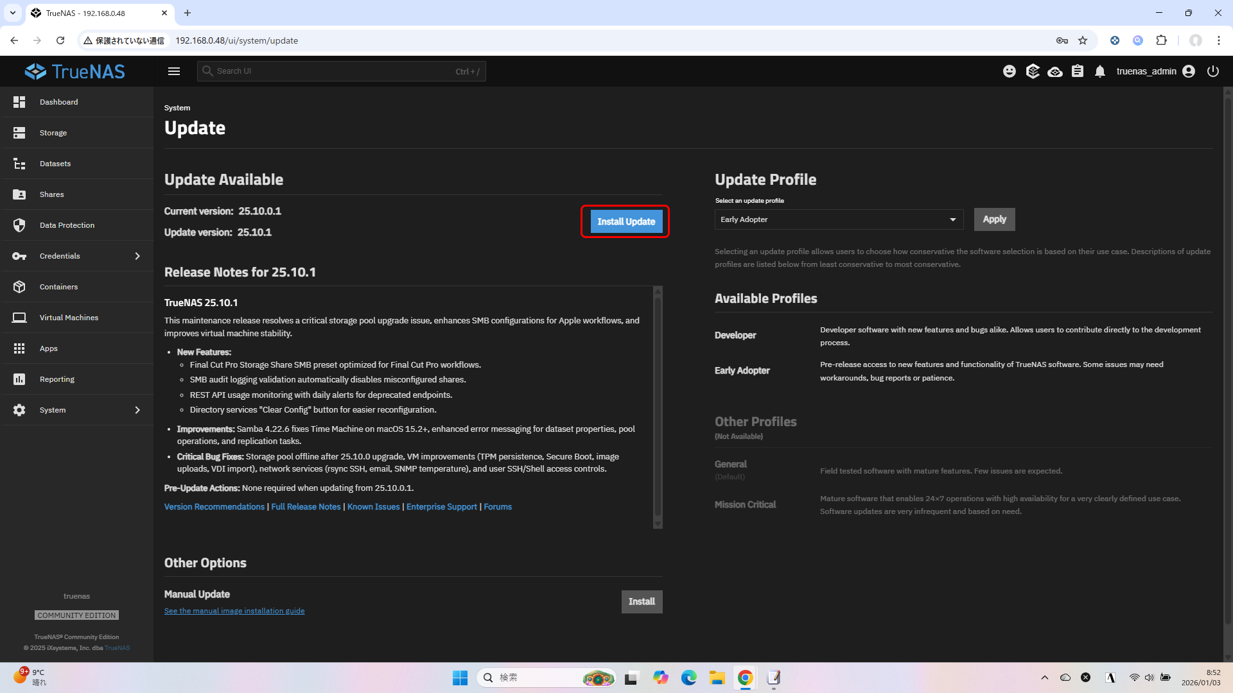The image size is (1233, 693).
Task: Open File Explorer from Windows taskbar
Action: pos(717,678)
